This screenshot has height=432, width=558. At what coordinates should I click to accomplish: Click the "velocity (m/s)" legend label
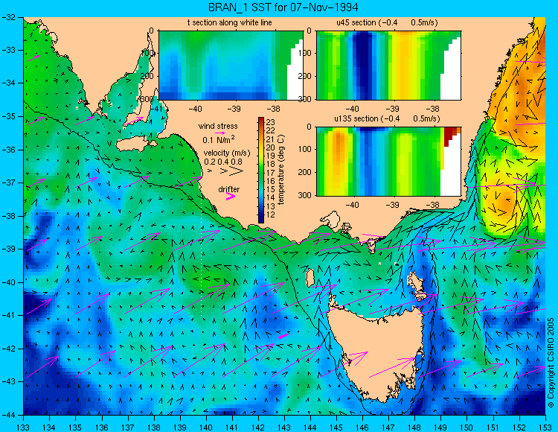tap(227, 153)
